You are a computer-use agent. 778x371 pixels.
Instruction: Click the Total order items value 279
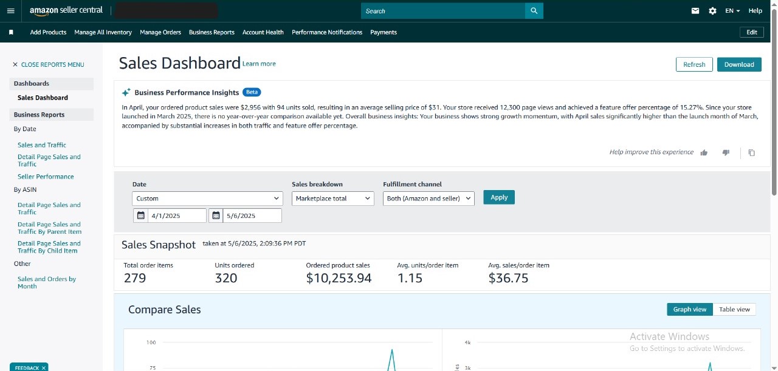point(135,278)
